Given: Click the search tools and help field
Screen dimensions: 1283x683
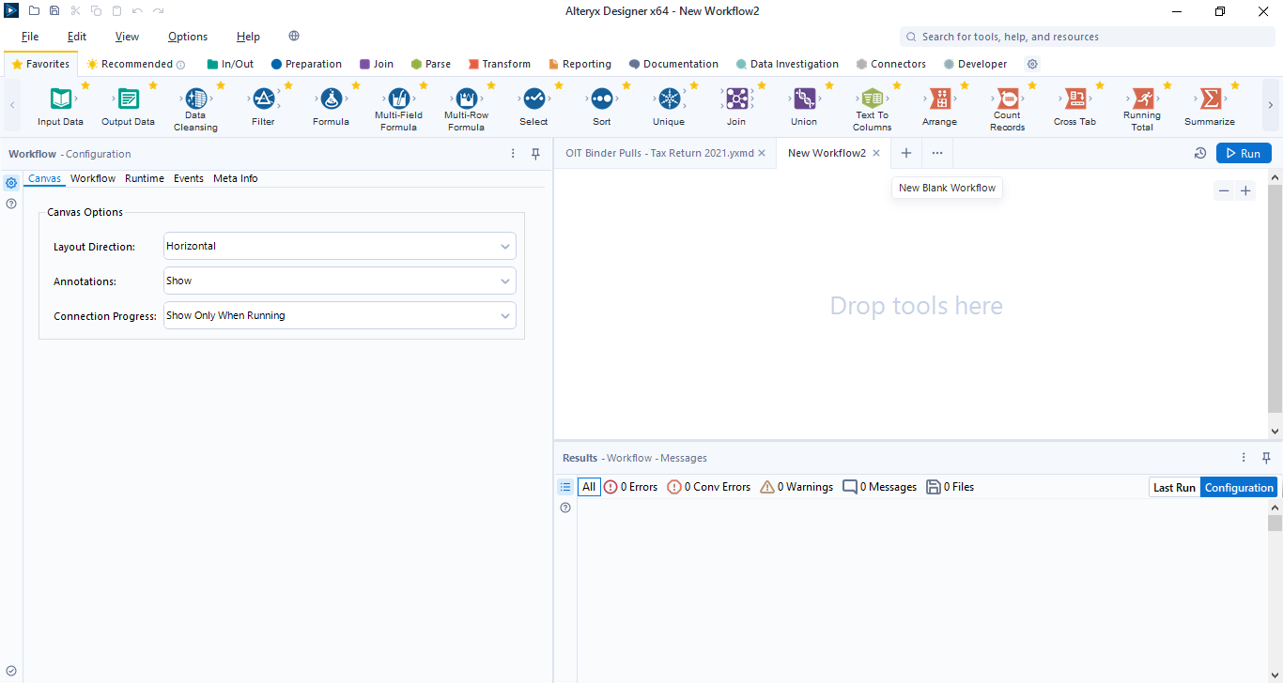Looking at the screenshot, I should [x=1088, y=37].
